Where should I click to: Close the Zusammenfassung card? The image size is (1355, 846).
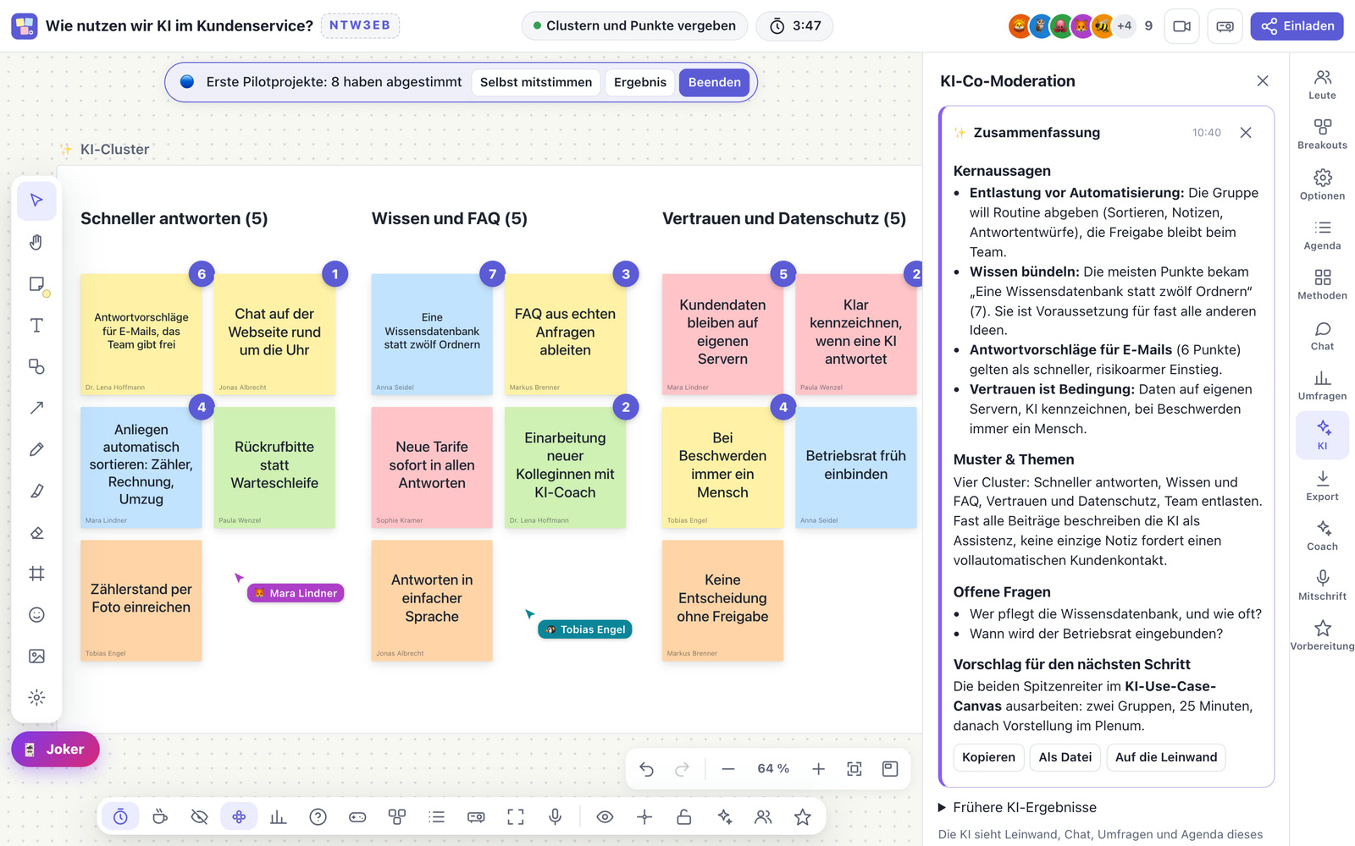click(x=1246, y=133)
